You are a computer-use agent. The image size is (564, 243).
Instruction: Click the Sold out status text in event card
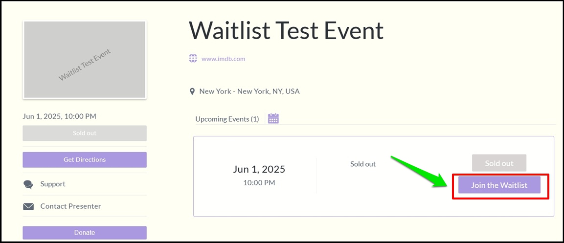(363, 164)
